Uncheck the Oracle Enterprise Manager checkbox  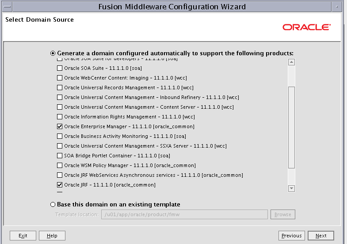point(60,126)
